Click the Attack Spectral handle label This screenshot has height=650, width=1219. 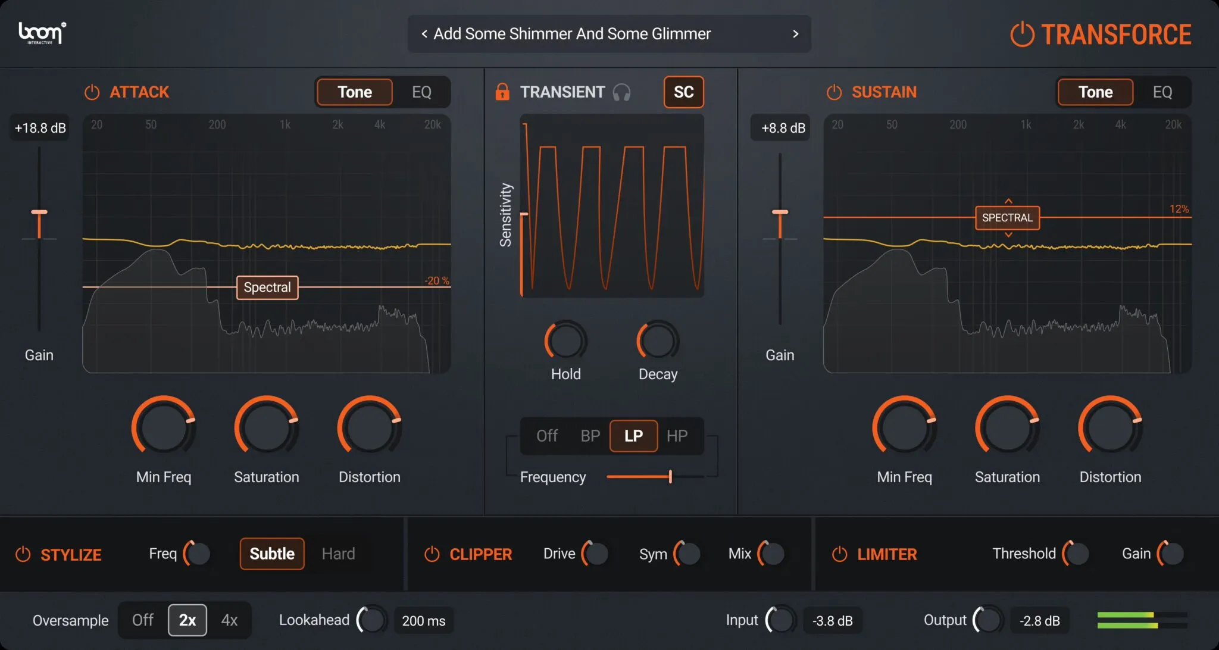[x=267, y=287]
